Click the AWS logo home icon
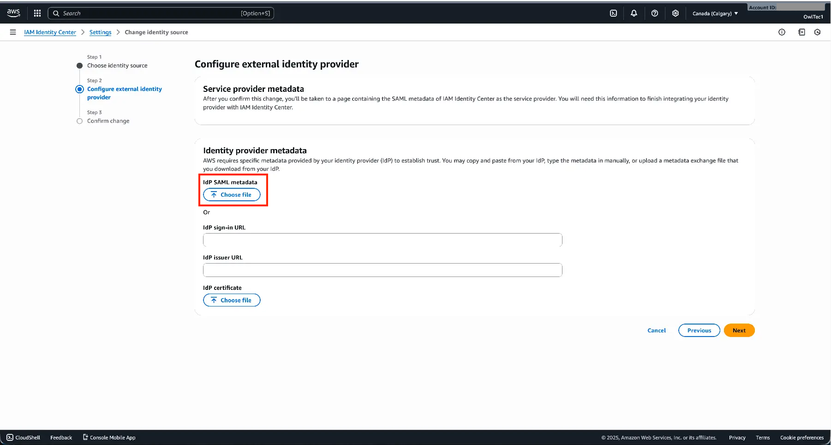This screenshot has width=831, height=445. coord(13,13)
